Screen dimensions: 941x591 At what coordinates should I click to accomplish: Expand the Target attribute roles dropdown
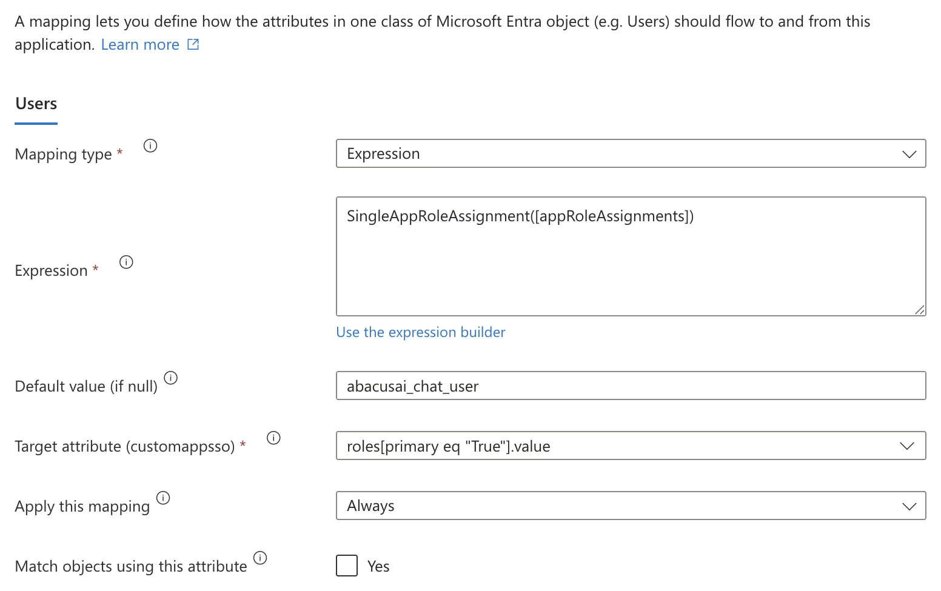pyautogui.click(x=631, y=446)
